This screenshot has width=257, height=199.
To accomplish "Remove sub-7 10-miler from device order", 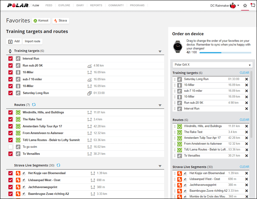I will click(x=246, y=91).
